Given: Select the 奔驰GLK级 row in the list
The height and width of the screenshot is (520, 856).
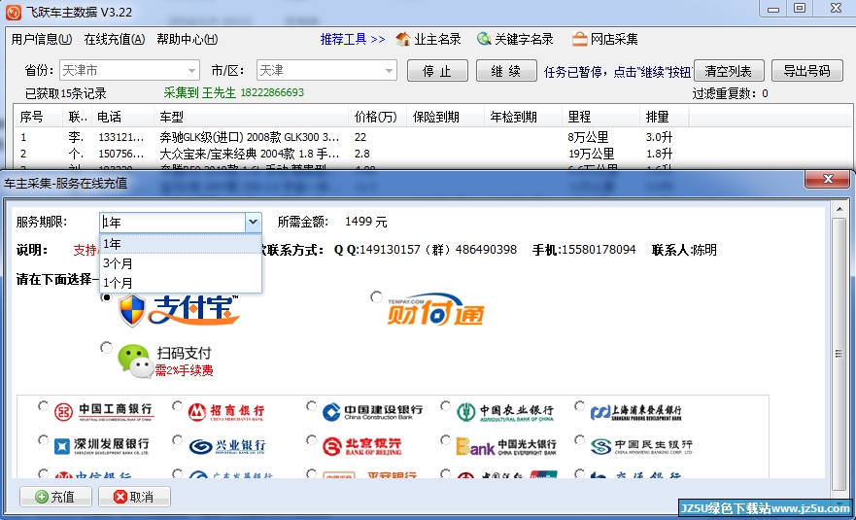Looking at the screenshot, I should pyautogui.click(x=433, y=137).
